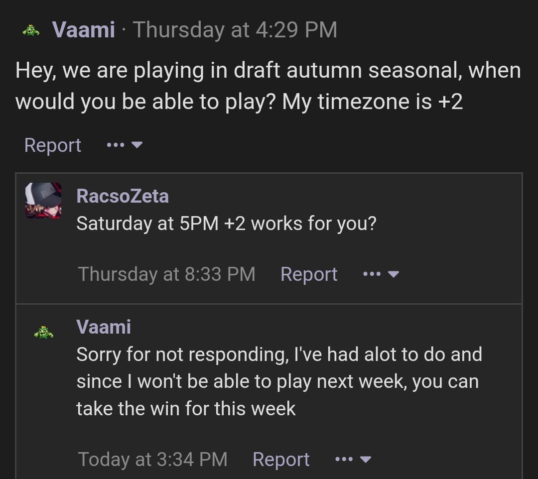Click the Thursday at 8:33 PM timestamp
The width and height of the screenshot is (538, 479).
(167, 274)
